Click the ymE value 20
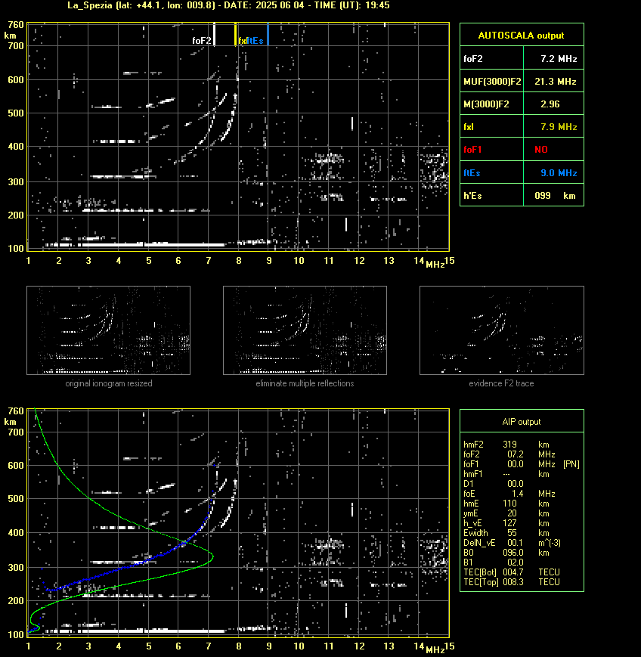Screen dimensions: 641x657 [x=512, y=513]
